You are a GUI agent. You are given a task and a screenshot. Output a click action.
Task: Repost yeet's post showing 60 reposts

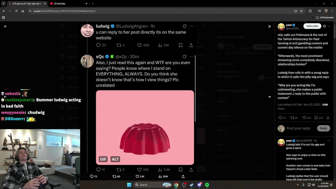(294, 118)
